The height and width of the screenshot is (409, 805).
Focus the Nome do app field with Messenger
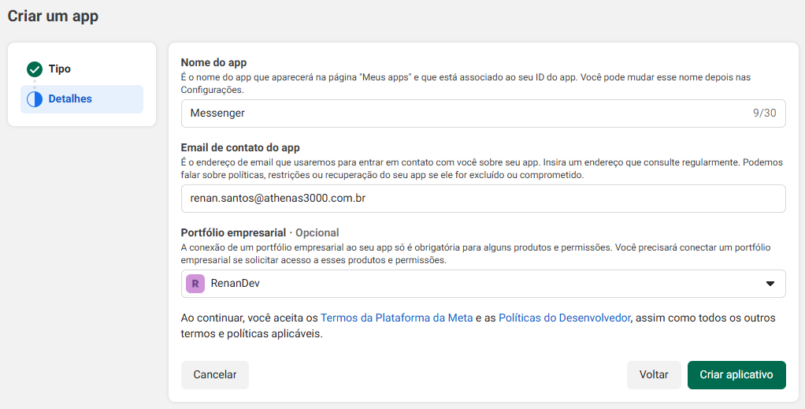pyautogui.click(x=465, y=113)
